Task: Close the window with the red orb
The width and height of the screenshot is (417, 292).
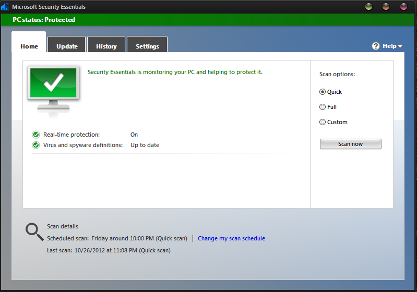Action: coord(403,7)
